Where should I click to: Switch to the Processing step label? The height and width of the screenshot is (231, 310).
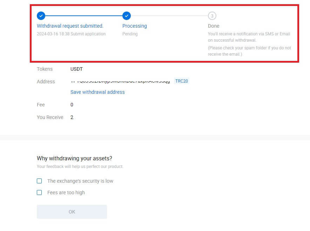pyautogui.click(x=135, y=26)
